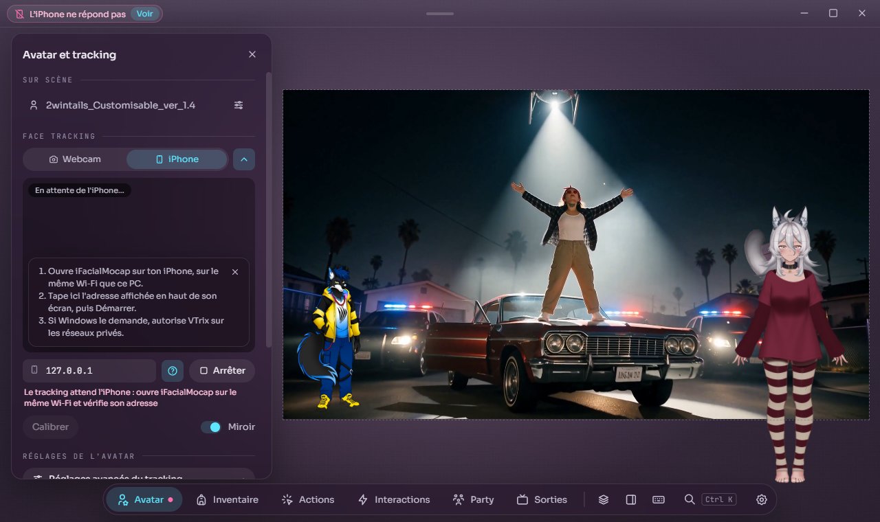Open the layers icon in the bottom bar
Viewport: 880px width, 522px height.
(x=604, y=499)
